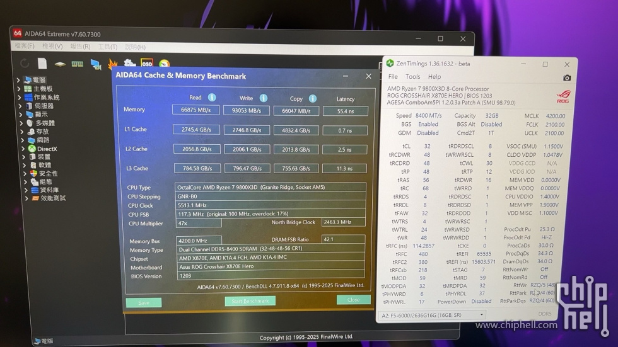Expand the 作業系統 tree node arrow

[20, 97]
